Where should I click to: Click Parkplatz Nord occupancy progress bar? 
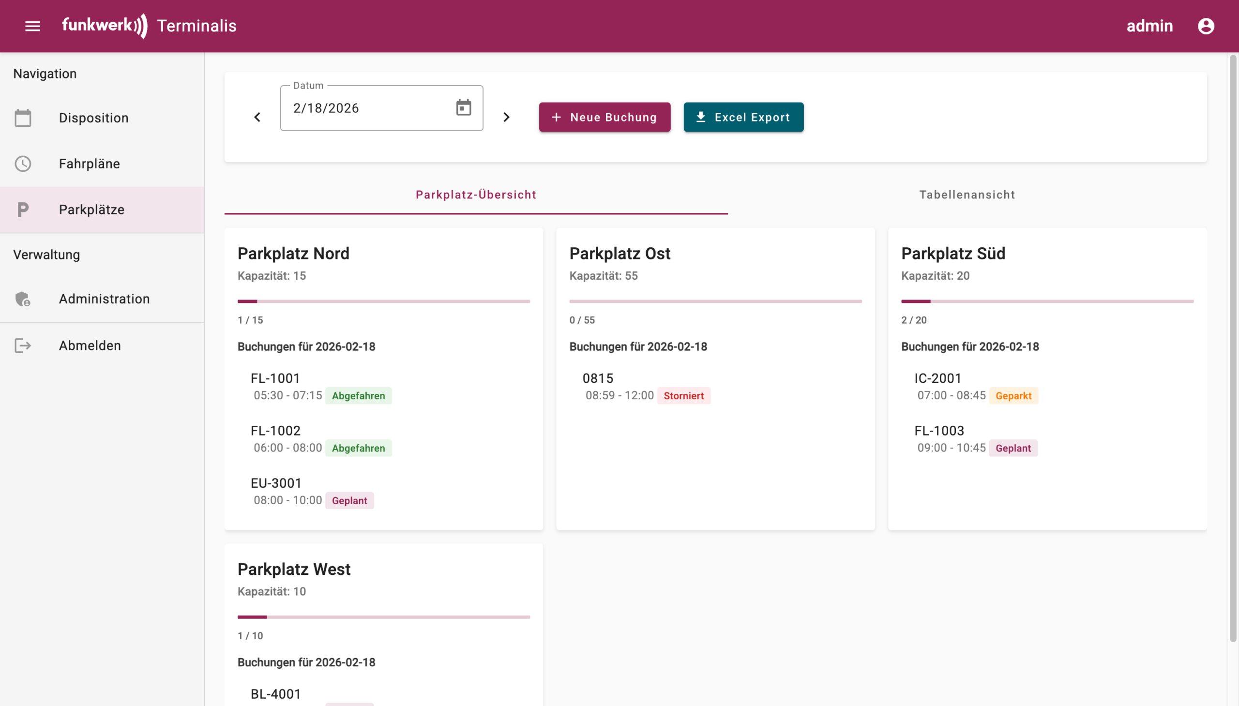pos(383,301)
